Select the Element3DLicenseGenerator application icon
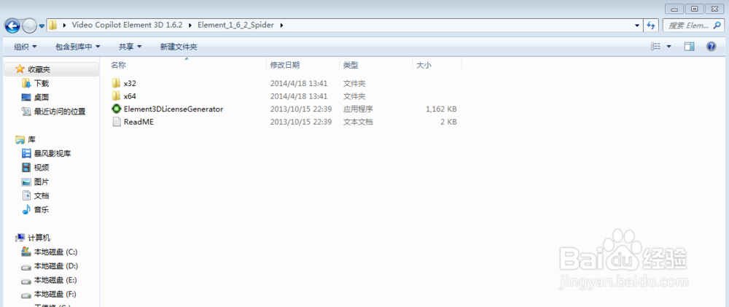 coord(116,109)
